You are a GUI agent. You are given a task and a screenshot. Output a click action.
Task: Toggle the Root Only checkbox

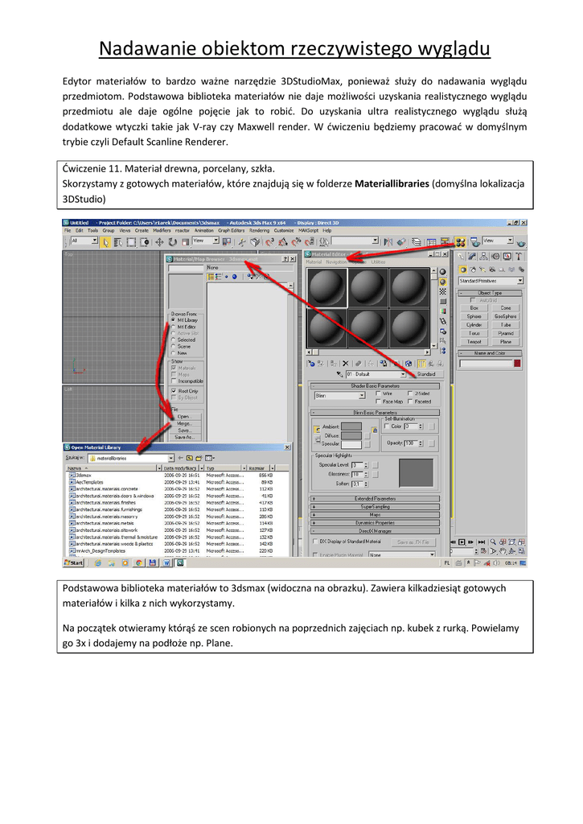173,391
